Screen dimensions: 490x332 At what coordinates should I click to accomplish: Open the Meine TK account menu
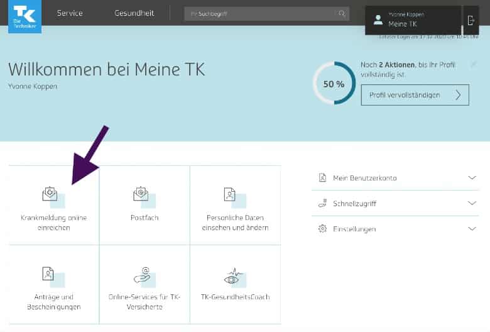[x=413, y=20]
